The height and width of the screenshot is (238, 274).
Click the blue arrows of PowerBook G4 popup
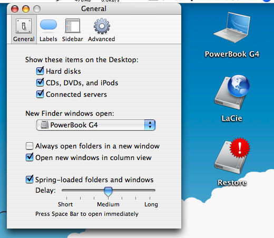150,125
